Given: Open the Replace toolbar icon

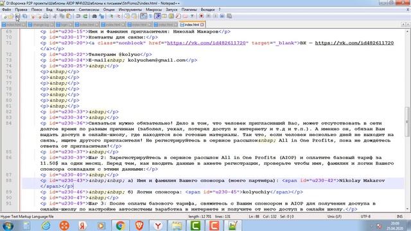Looking at the screenshot, I should (102, 16).
